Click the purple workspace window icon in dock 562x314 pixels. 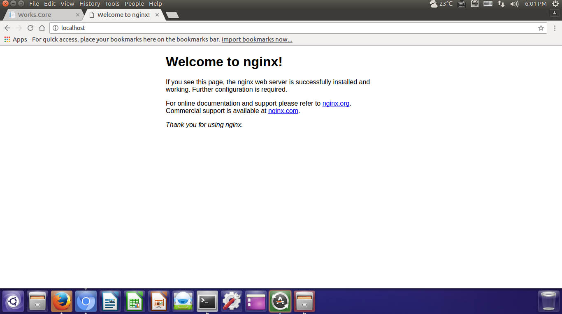pyautogui.click(x=256, y=301)
